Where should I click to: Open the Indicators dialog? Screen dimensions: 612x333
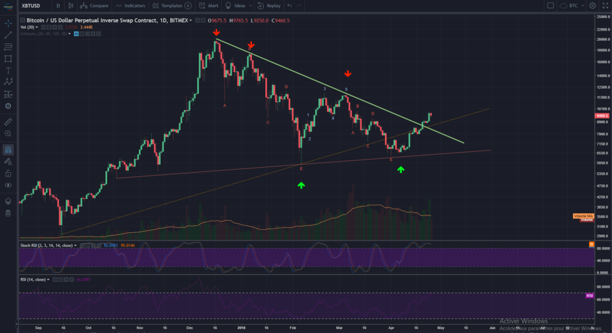[130, 6]
